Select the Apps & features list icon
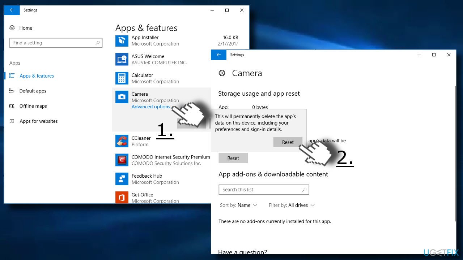The image size is (463, 260). (x=12, y=76)
